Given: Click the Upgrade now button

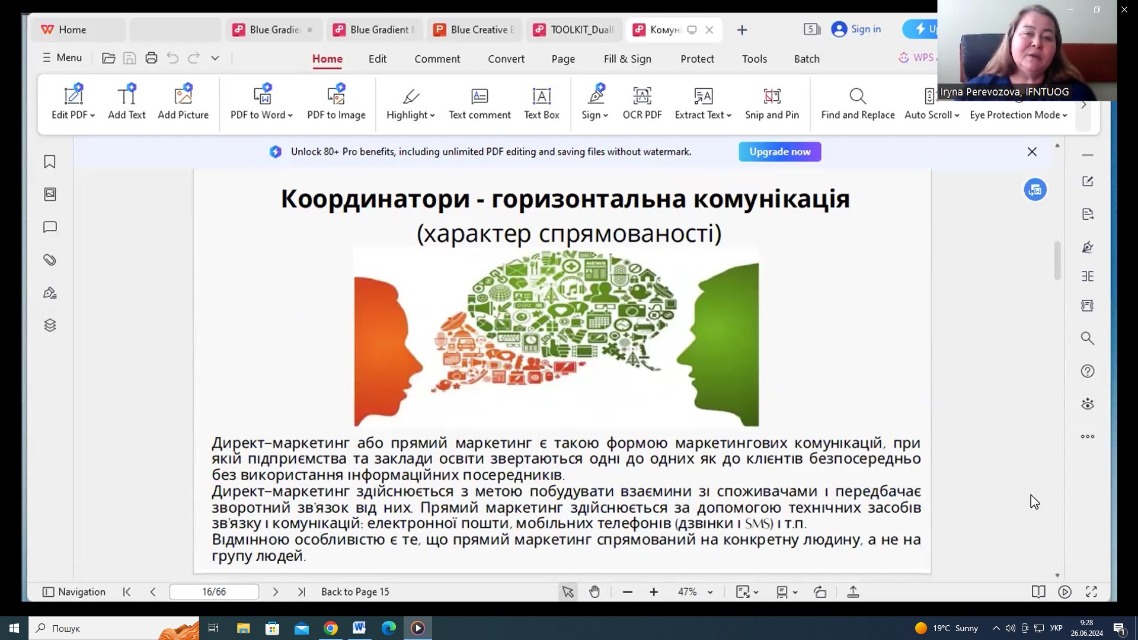Looking at the screenshot, I should click(x=779, y=152).
